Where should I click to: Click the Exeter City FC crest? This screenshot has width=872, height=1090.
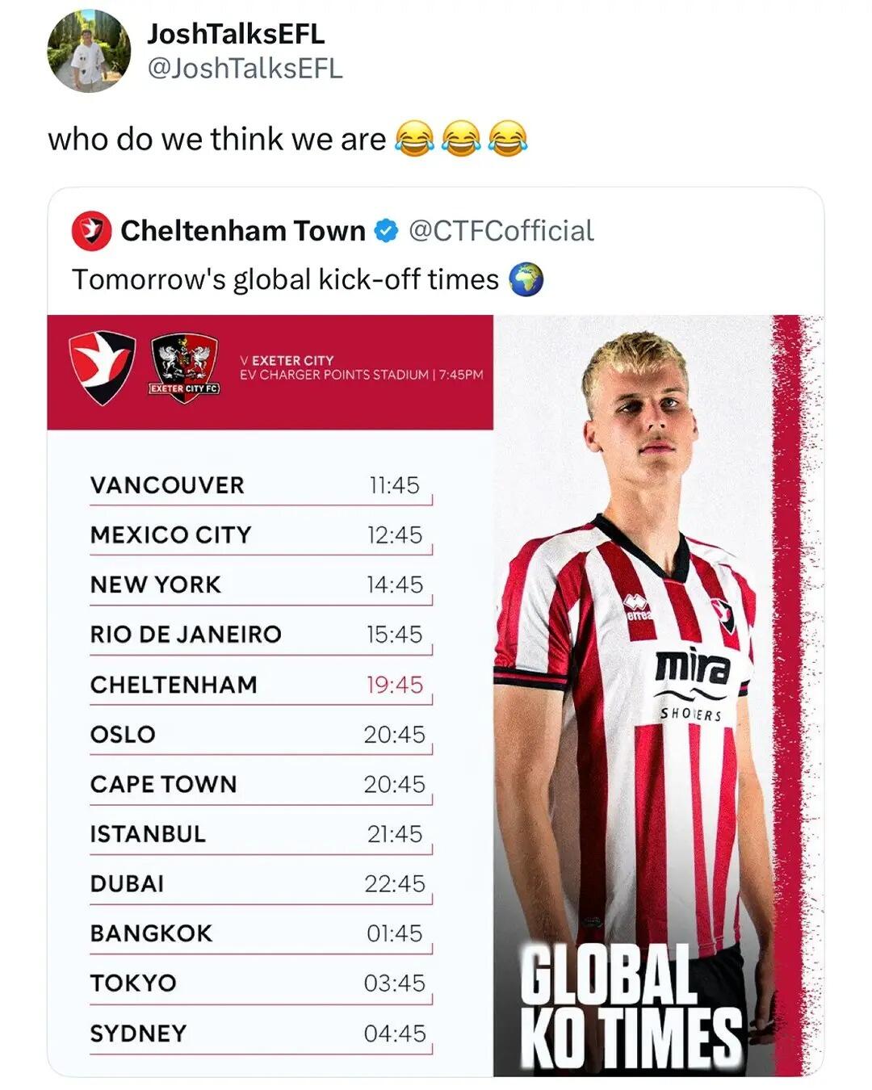point(185,367)
